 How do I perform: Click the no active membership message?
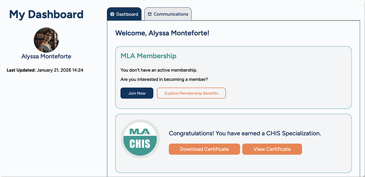tap(159, 70)
